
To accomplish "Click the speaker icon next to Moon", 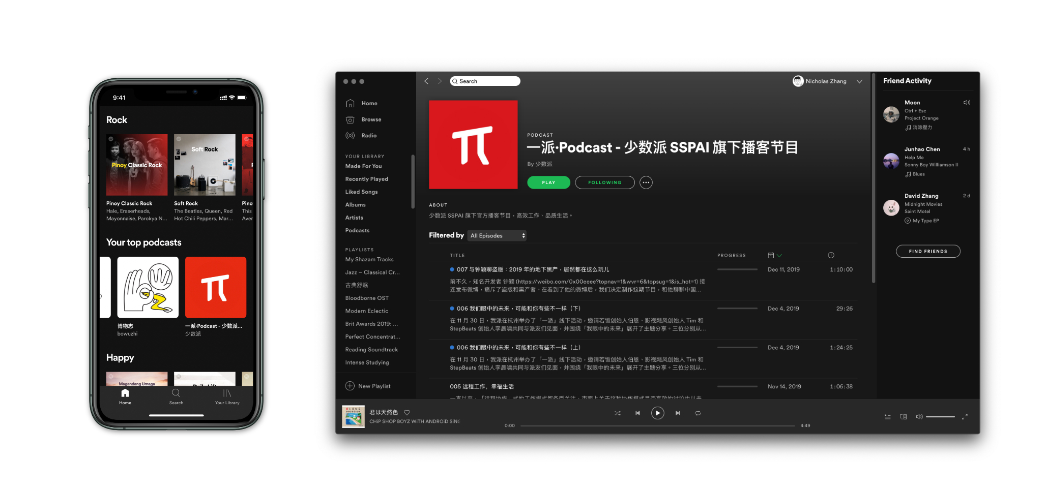I will 967,103.
